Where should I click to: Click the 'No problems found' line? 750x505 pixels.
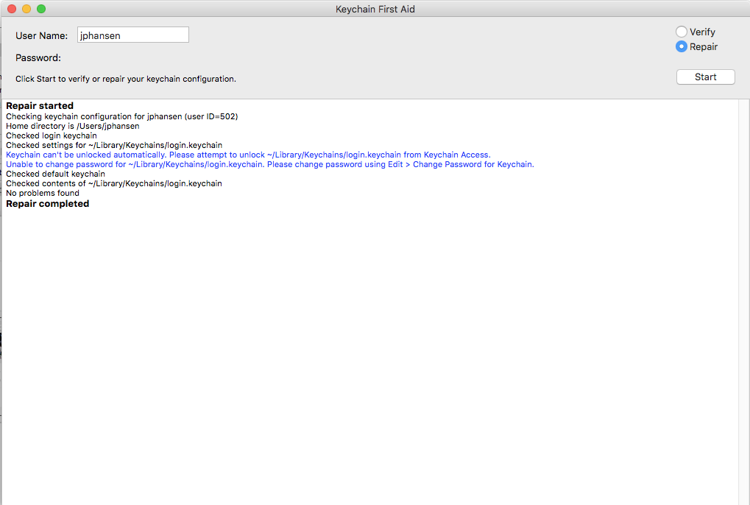43,193
